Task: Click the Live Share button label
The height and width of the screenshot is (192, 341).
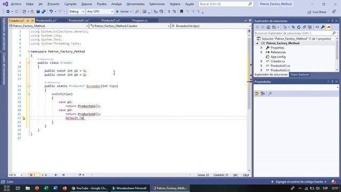Action: 319,12
